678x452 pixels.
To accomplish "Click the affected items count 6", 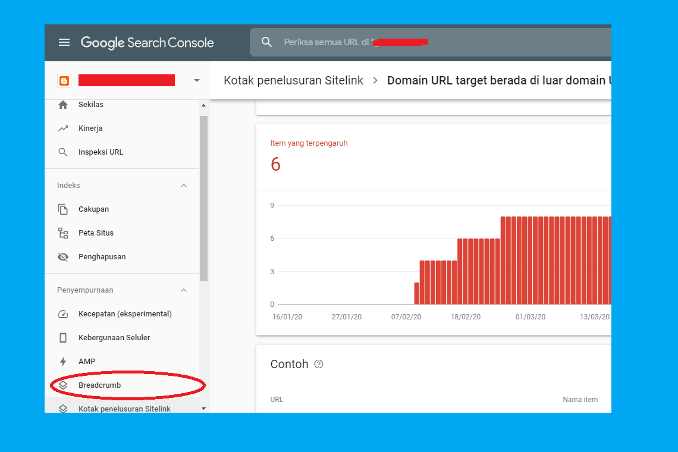I will 275,164.
